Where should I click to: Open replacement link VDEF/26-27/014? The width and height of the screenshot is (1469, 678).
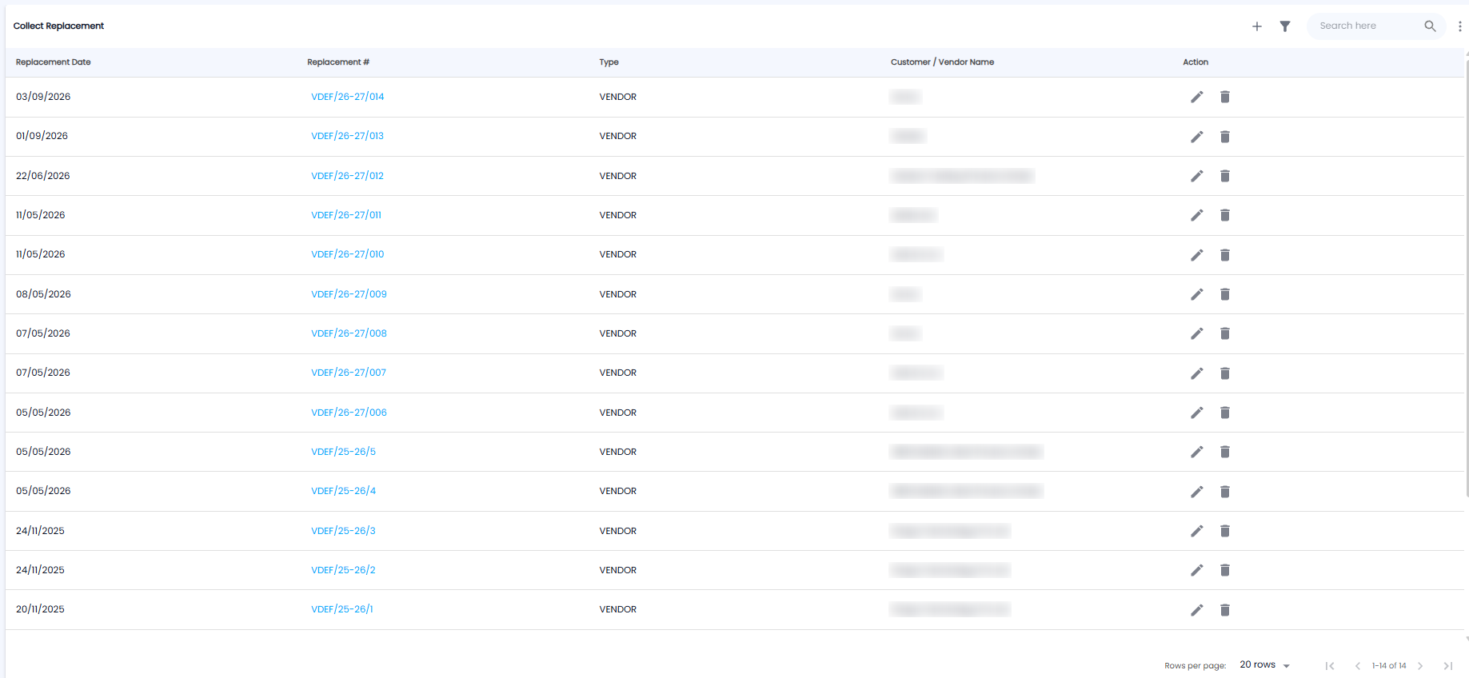pos(348,97)
